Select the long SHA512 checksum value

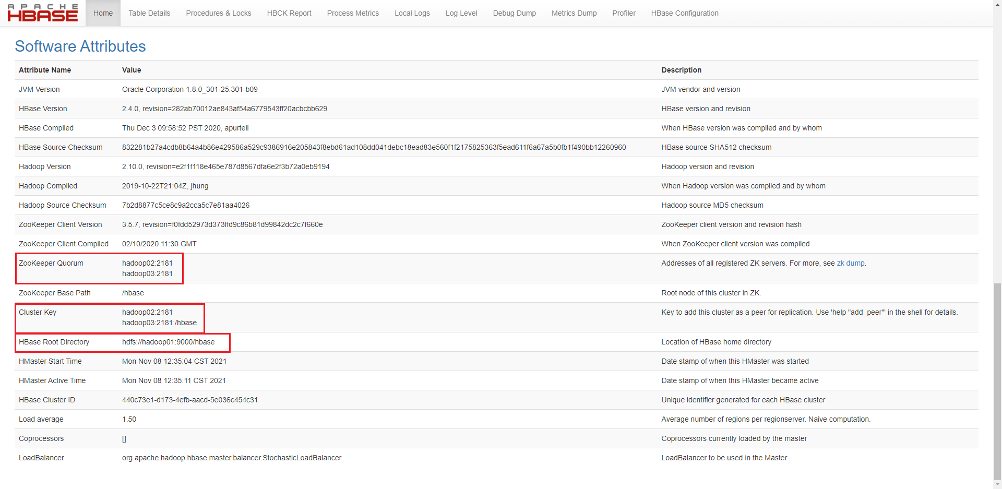(x=374, y=147)
